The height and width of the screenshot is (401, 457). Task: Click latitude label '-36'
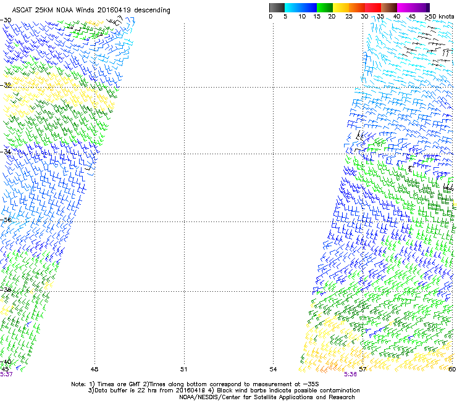tap(6, 220)
